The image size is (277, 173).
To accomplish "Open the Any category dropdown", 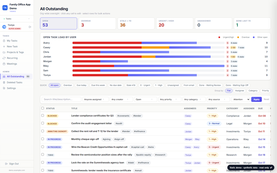I will click(x=194, y=100).
